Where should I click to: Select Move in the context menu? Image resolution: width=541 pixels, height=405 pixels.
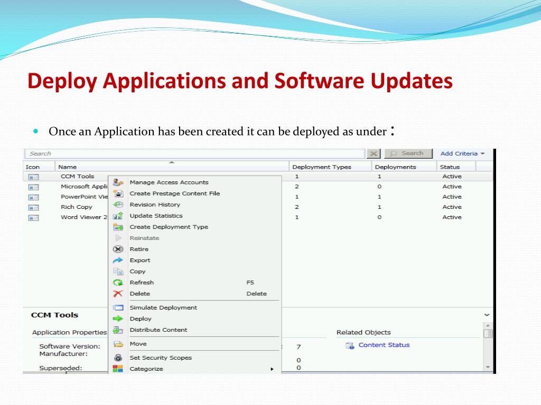[138, 344]
